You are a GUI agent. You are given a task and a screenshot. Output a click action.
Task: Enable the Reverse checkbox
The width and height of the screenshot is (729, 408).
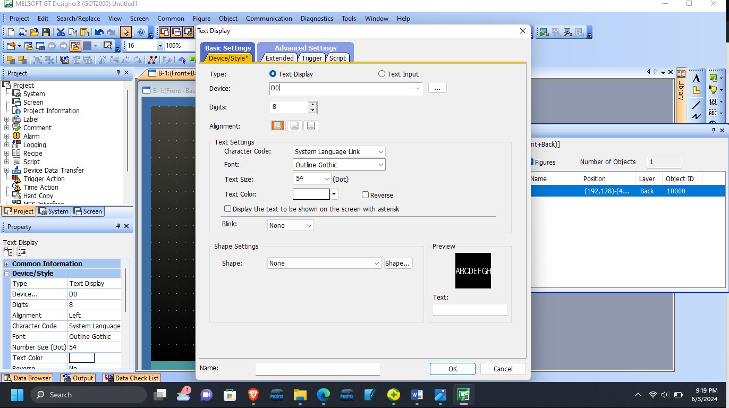tap(365, 195)
